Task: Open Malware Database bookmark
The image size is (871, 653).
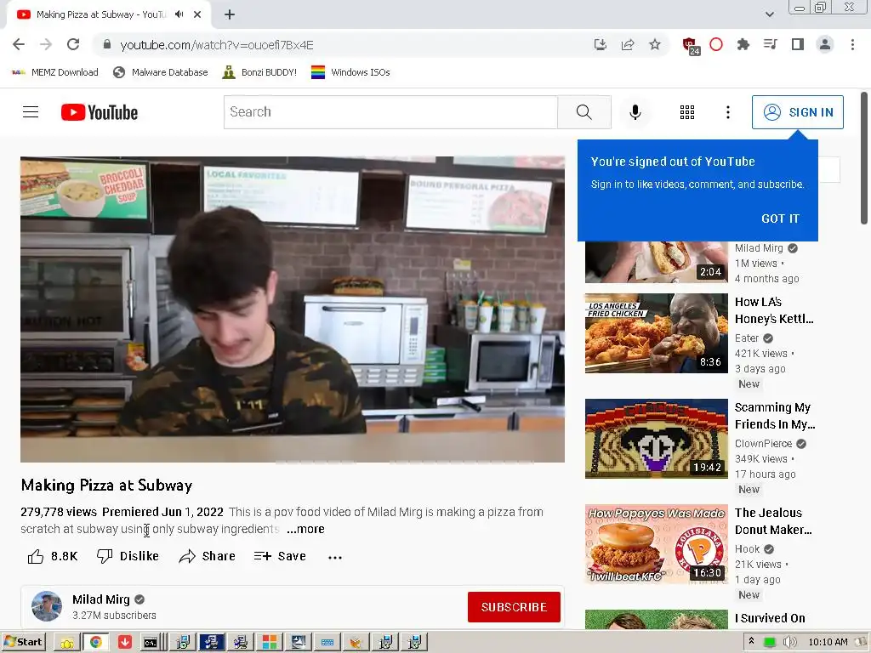Action: click(x=161, y=72)
